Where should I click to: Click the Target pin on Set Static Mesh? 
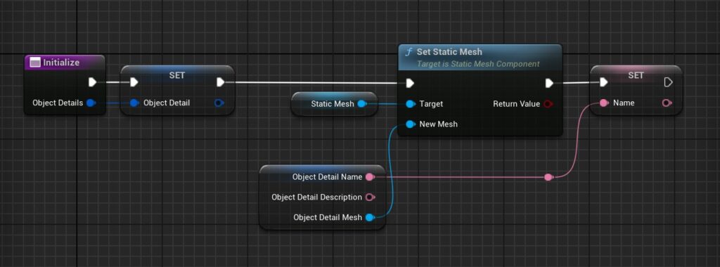(x=411, y=104)
